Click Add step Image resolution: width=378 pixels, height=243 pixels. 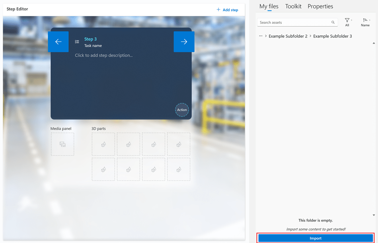pyautogui.click(x=227, y=10)
